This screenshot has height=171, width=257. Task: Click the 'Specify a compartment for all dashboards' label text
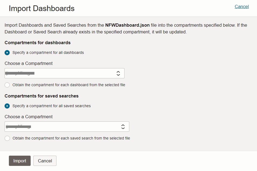coord(48,53)
